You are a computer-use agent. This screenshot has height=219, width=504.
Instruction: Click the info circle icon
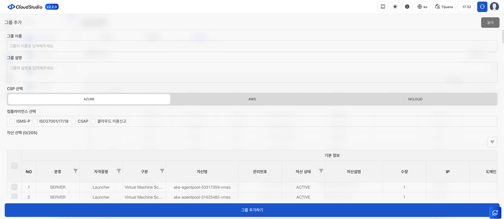tap(407, 7)
